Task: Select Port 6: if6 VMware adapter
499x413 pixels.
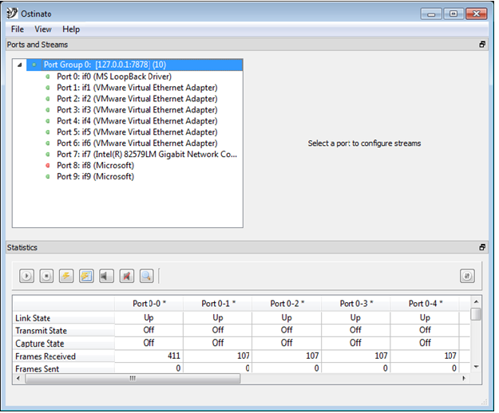Action: click(137, 144)
